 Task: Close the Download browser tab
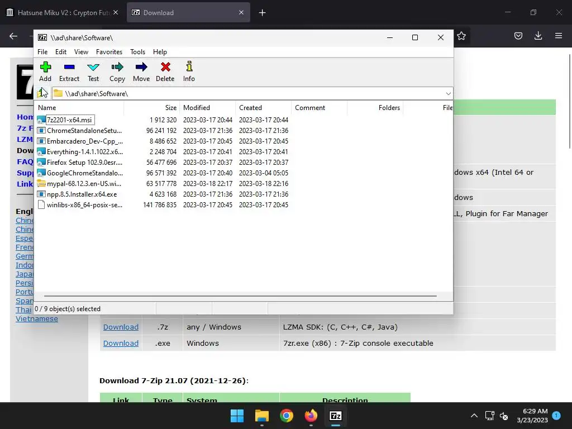pyautogui.click(x=241, y=12)
